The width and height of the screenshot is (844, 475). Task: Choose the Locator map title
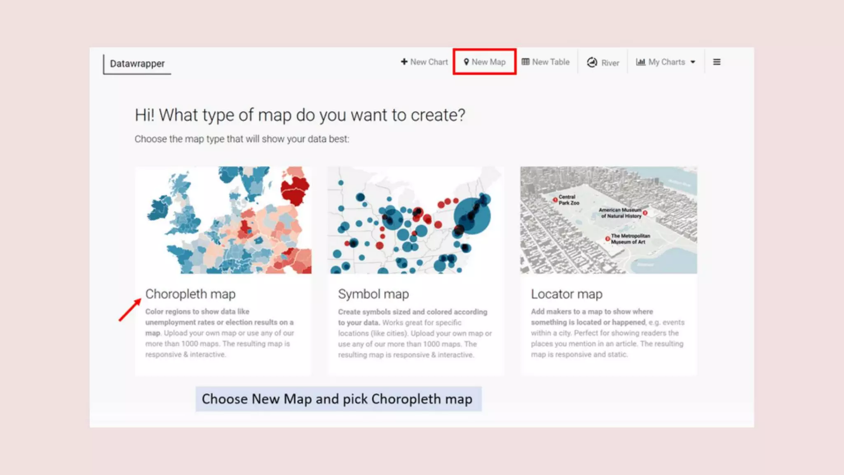point(566,294)
